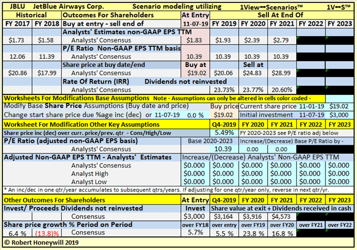Image resolution: width=357 pixels, height=250 pixels.
Task: Select the FY 2018 share price $17.99
Action: pyautogui.click(x=47, y=73)
